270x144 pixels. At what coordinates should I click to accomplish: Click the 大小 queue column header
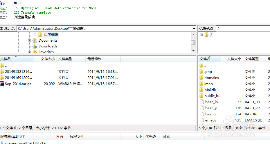coord(132,137)
